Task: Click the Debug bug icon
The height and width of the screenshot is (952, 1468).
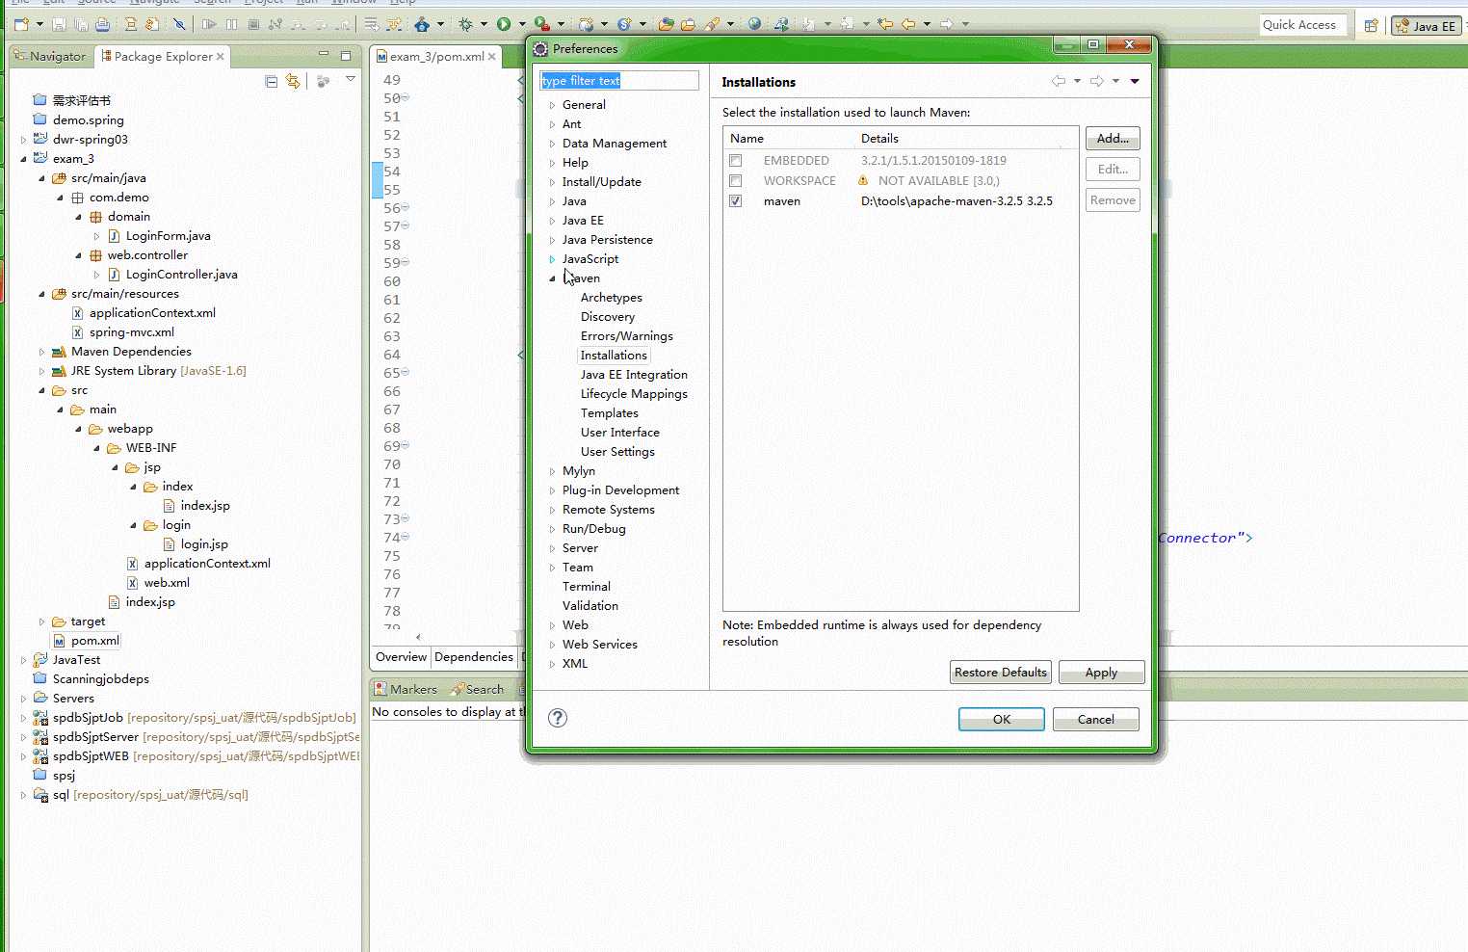Action: pyautogui.click(x=466, y=24)
